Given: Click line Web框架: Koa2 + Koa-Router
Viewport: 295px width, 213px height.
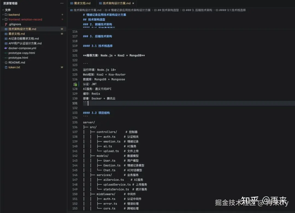Looking at the screenshot, I should [104, 75].
